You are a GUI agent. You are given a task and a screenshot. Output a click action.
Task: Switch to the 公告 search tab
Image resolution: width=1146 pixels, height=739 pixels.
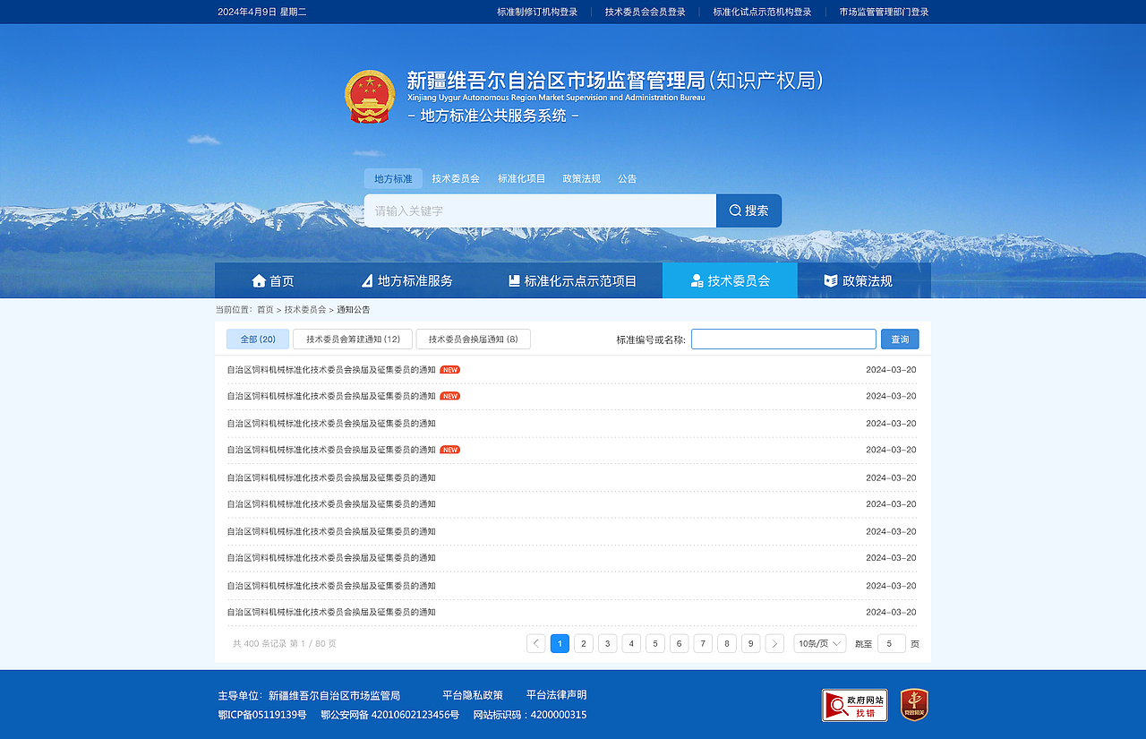coord(627,178)
